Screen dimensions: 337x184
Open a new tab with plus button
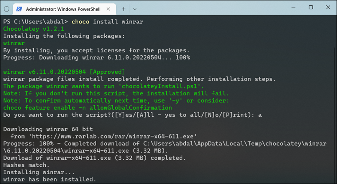point(124,8)
